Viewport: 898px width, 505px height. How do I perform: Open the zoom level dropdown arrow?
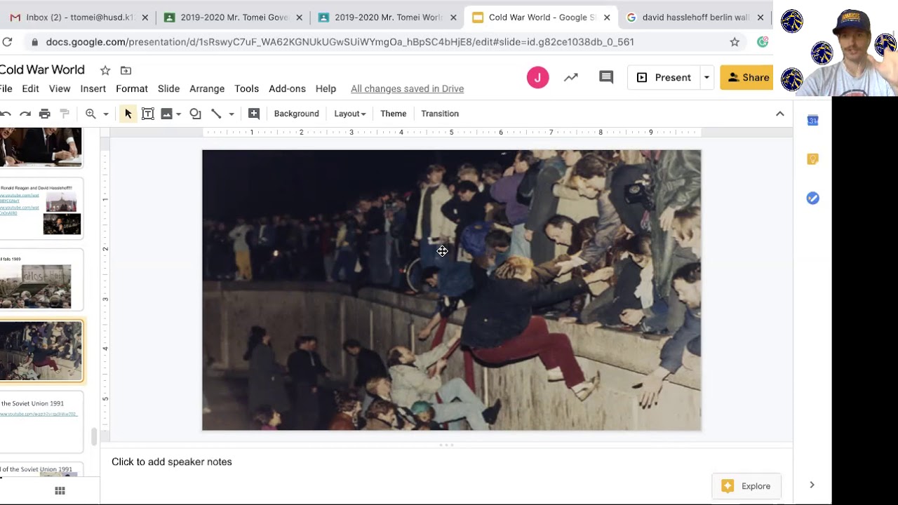tap(106, 114)
